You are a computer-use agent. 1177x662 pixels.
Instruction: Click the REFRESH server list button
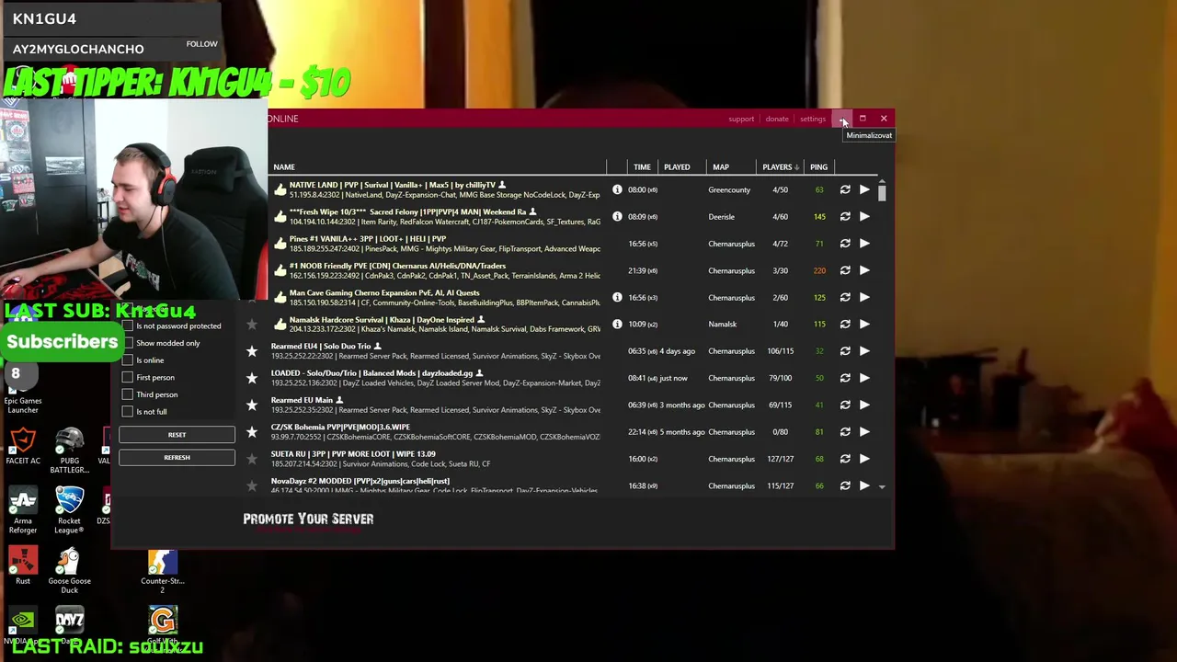177,457
